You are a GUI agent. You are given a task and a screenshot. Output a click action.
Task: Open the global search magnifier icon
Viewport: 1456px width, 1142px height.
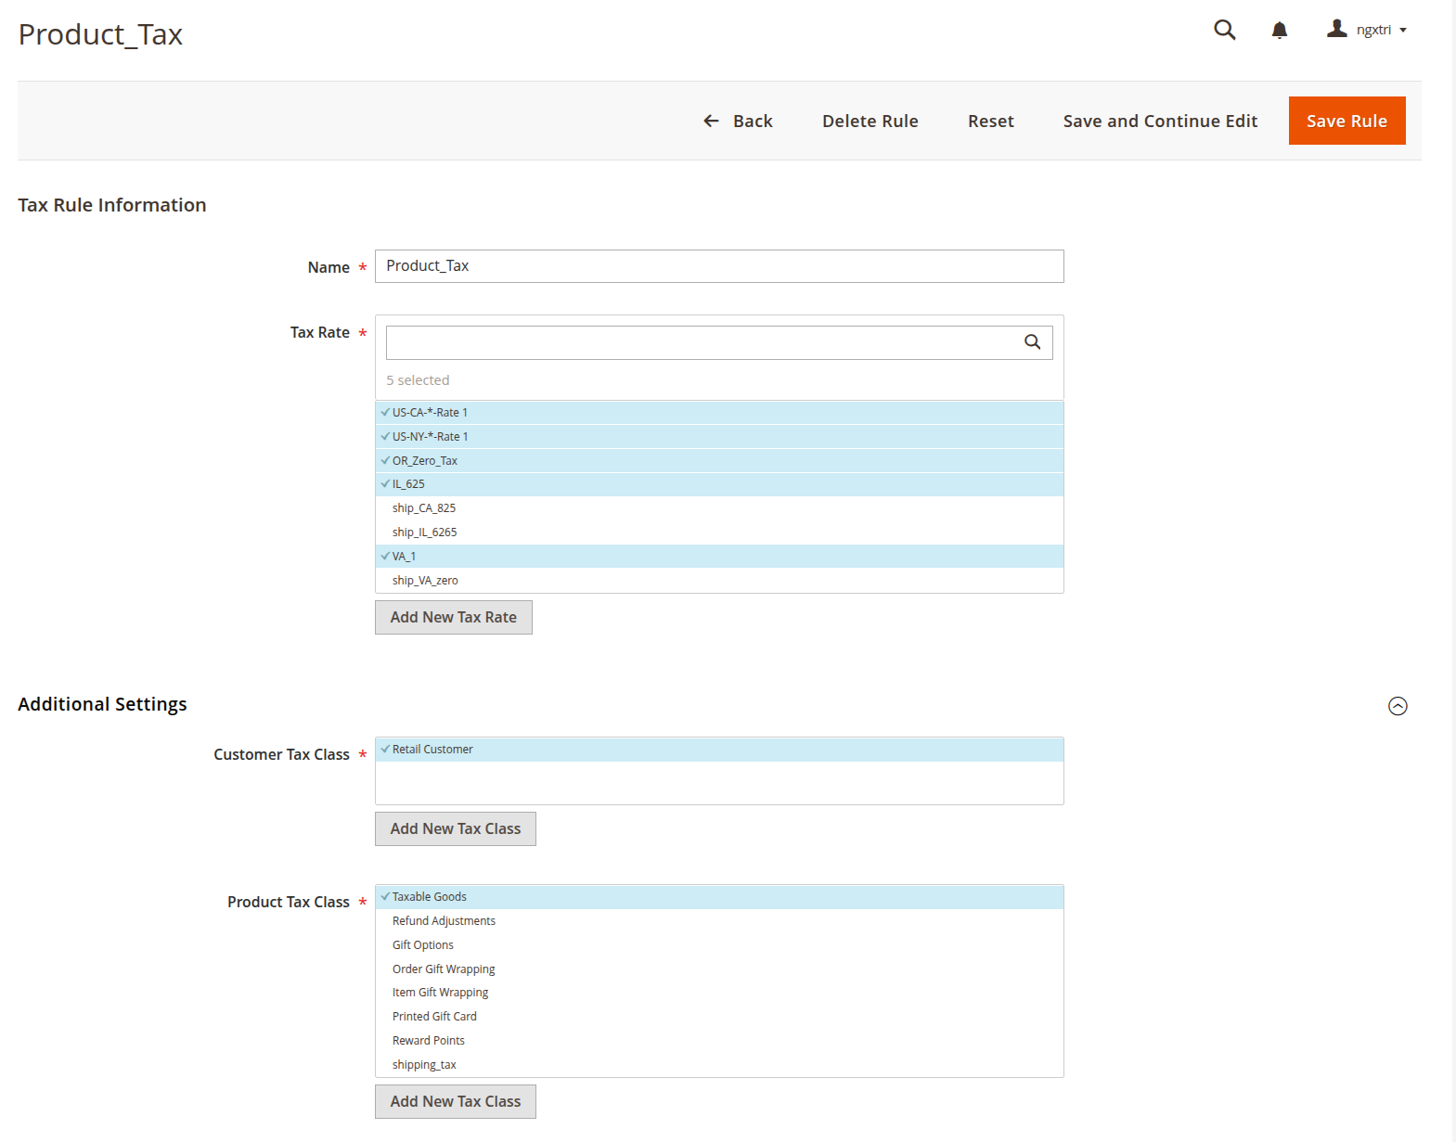[x=1224, y=30]
